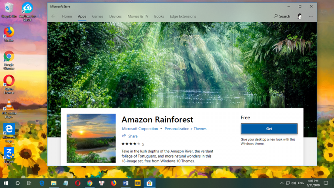Screen dimensions: 334x188
Task: Click the Microsoft Store taskbar icon
Action: [x=150, y=183]
